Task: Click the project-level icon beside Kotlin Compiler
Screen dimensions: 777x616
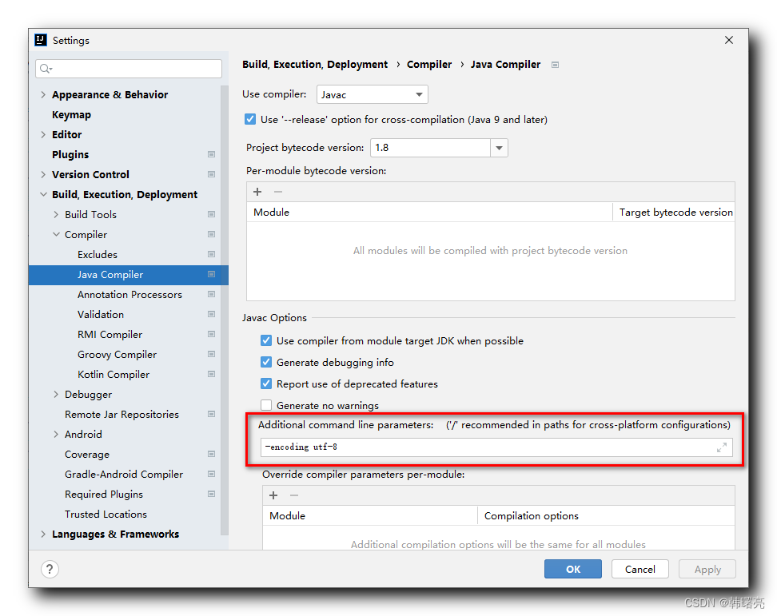Action: 211,375
